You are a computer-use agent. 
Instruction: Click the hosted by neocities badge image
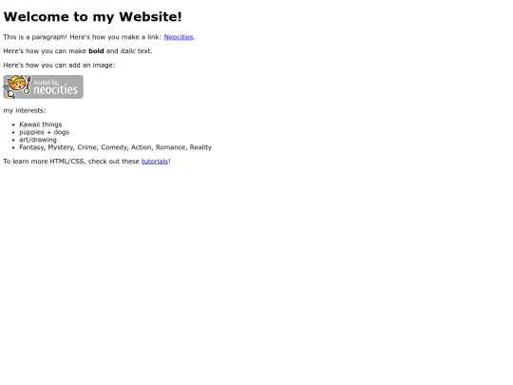click(43, 87)
